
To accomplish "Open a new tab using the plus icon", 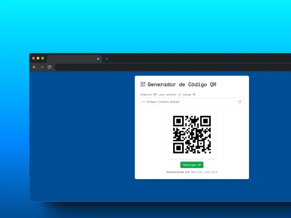I will [107, 59].
